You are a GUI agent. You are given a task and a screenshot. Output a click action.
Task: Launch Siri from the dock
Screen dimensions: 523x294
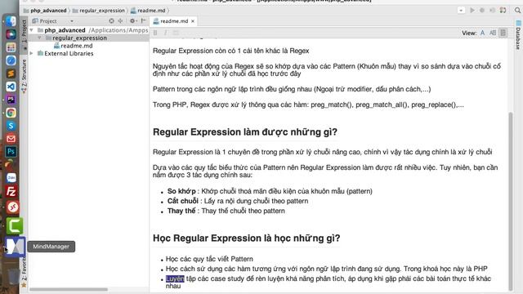pos(11,34)
